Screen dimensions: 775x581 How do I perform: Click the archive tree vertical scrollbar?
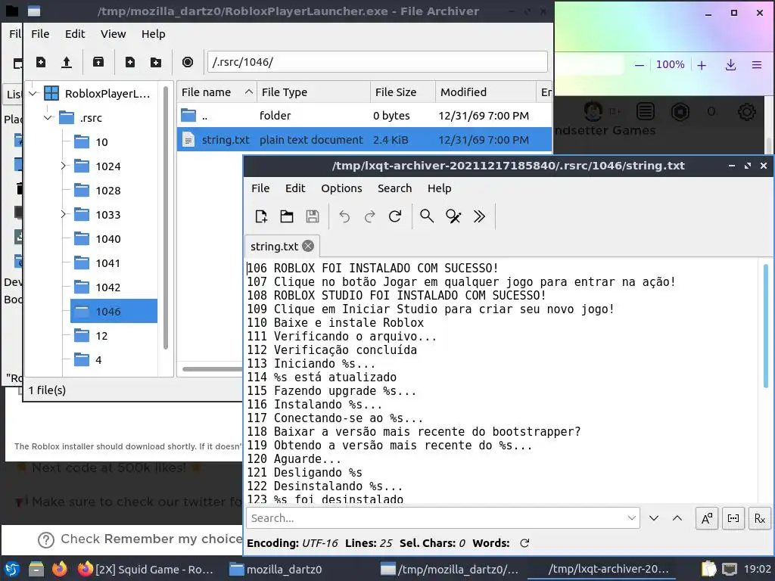tap(166, 217)
